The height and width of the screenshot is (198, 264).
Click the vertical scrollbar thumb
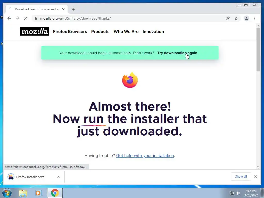point(258,49)
